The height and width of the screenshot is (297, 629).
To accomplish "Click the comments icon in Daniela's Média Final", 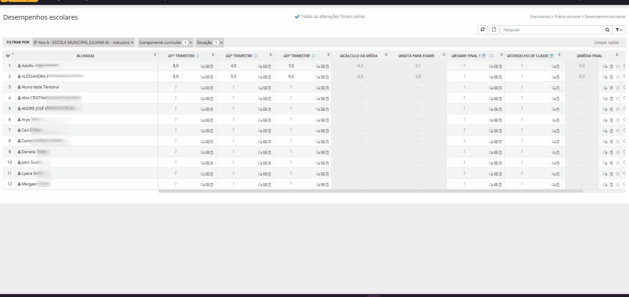I will point(605,152).
